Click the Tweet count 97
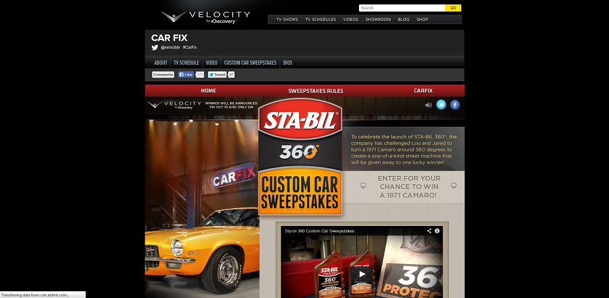The height and width of the screenshot is (298, 609). coord(231,74)
